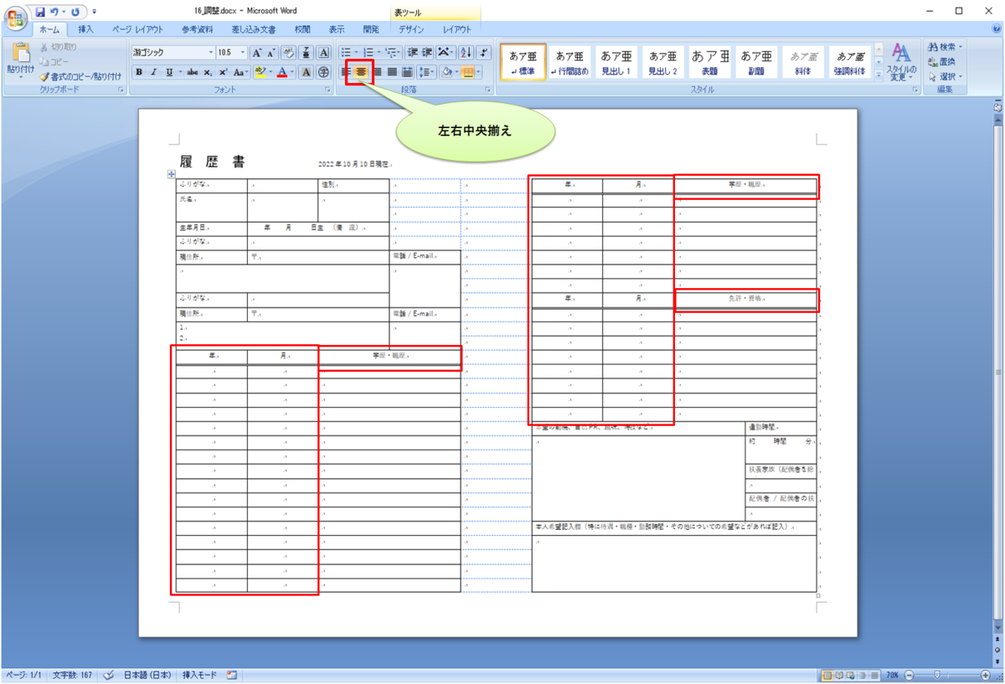
Task: Open the line spacing dropdown
Action: pos(426,72)
